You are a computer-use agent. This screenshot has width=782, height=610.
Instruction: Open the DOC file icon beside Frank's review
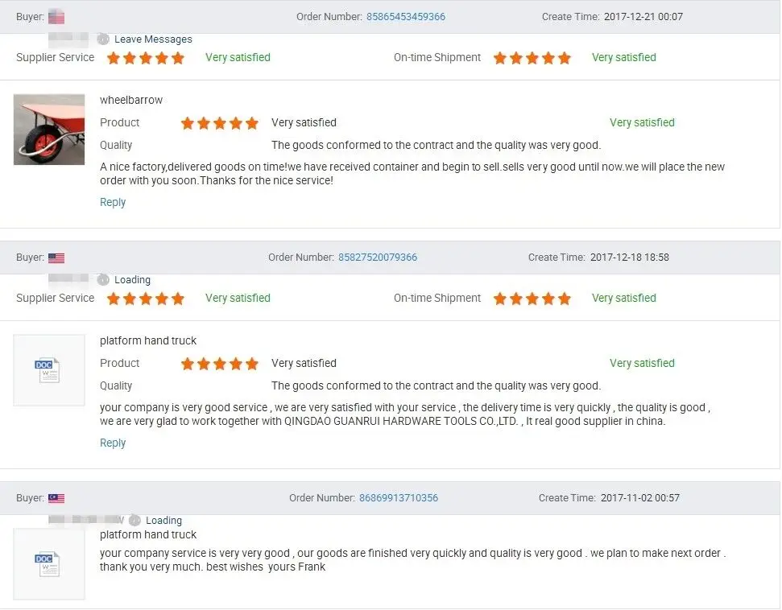pyautogui.click(x=48, y=563)
